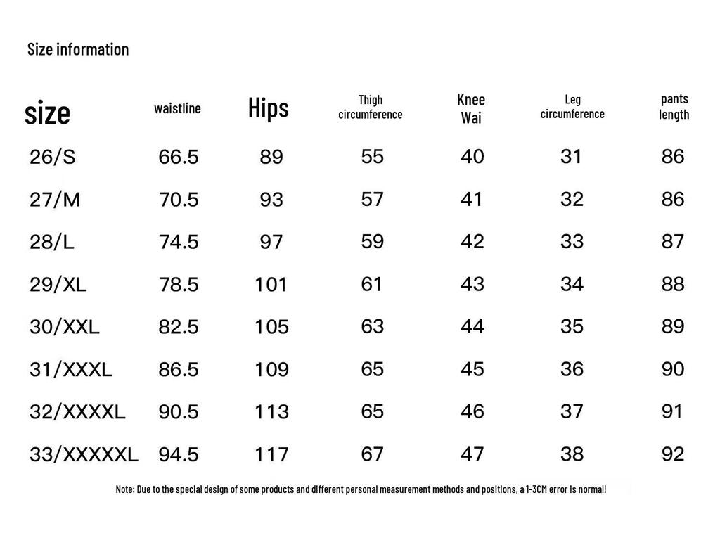This screenshot has height=540, width=720.
Task: Select the 32/XXXXL size row label
Action: [x=77, y=411]
